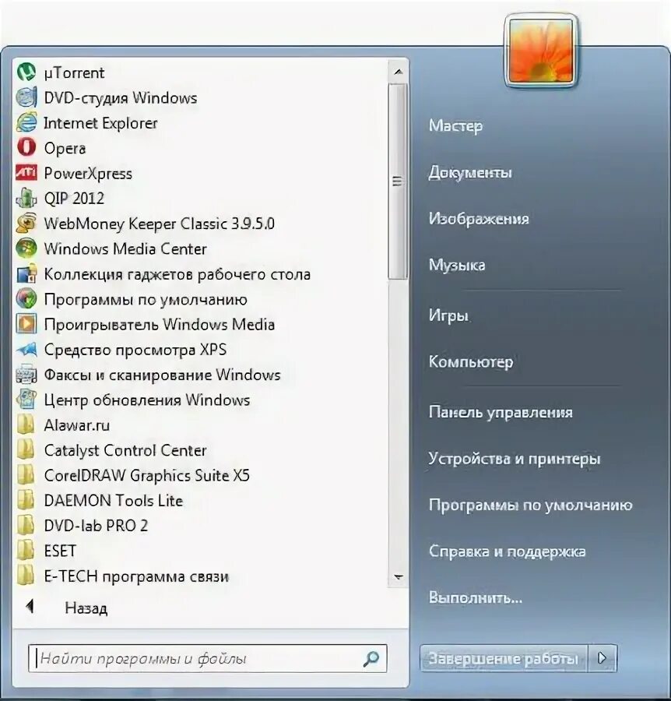
Task: Launch µTorrent from its green icon
Action: point(26,72)
